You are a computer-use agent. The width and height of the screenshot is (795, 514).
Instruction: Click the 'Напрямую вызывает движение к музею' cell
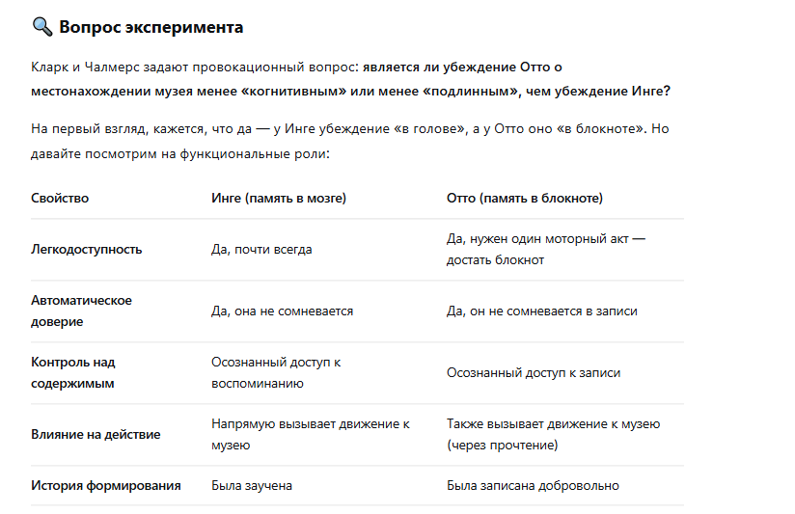[x=311, y=434]
